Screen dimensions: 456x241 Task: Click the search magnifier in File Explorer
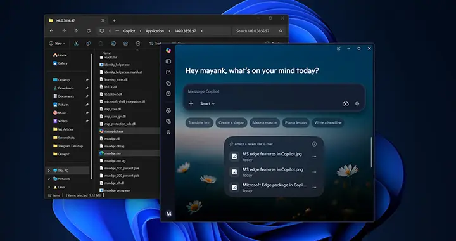(x=281, y=31)
